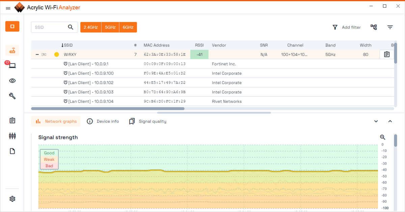Open the hamburger menu
Screen dimensions: 405x212
pos(8,8)
